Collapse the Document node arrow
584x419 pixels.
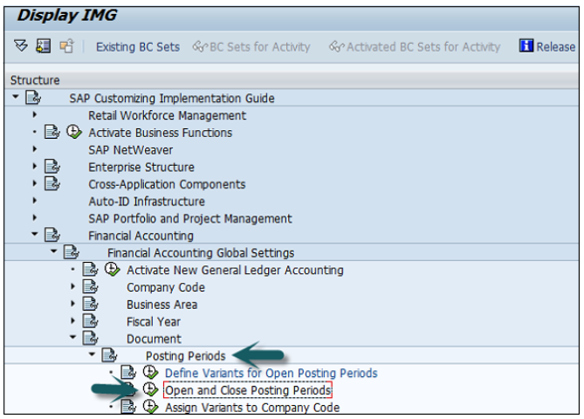point(73,339)
